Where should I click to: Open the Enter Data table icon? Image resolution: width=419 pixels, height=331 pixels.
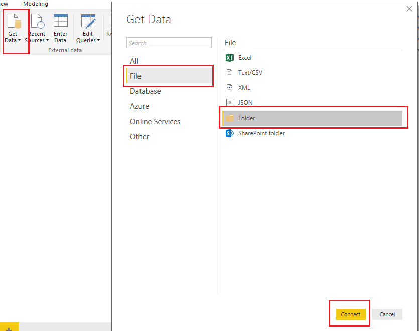tap(61, 21)
